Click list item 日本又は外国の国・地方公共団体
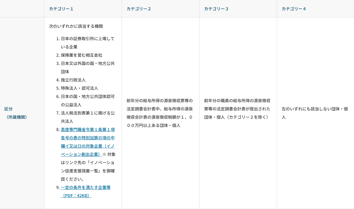The image size is (354, 209). (88, 63)
